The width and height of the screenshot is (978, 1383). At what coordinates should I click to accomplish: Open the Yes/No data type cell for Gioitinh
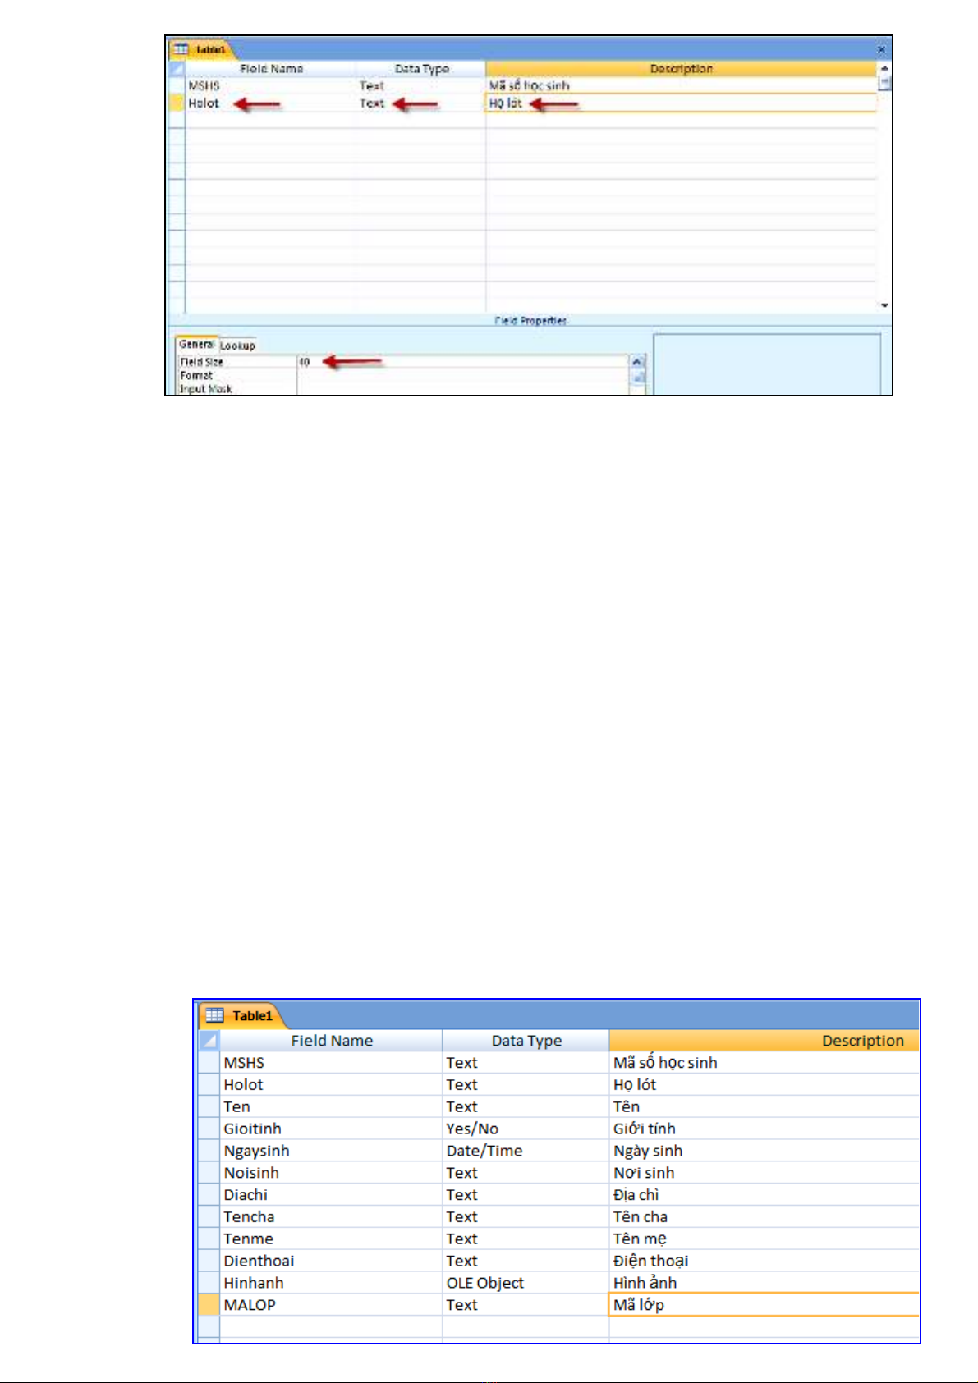[525, 1129]
